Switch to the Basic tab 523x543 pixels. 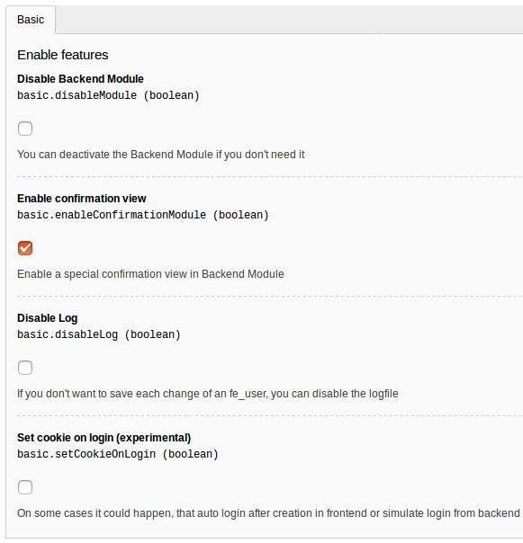point(31,20)
